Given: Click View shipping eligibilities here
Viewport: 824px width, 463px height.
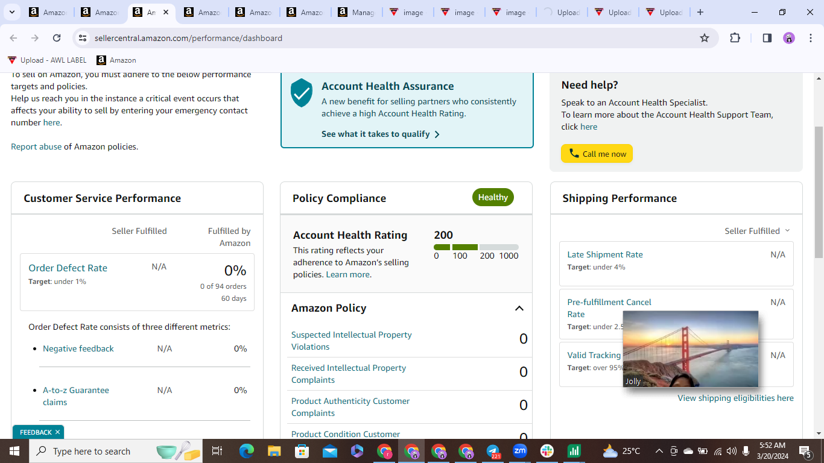Looking at the screenshot, I should click(x=735, y=398).
